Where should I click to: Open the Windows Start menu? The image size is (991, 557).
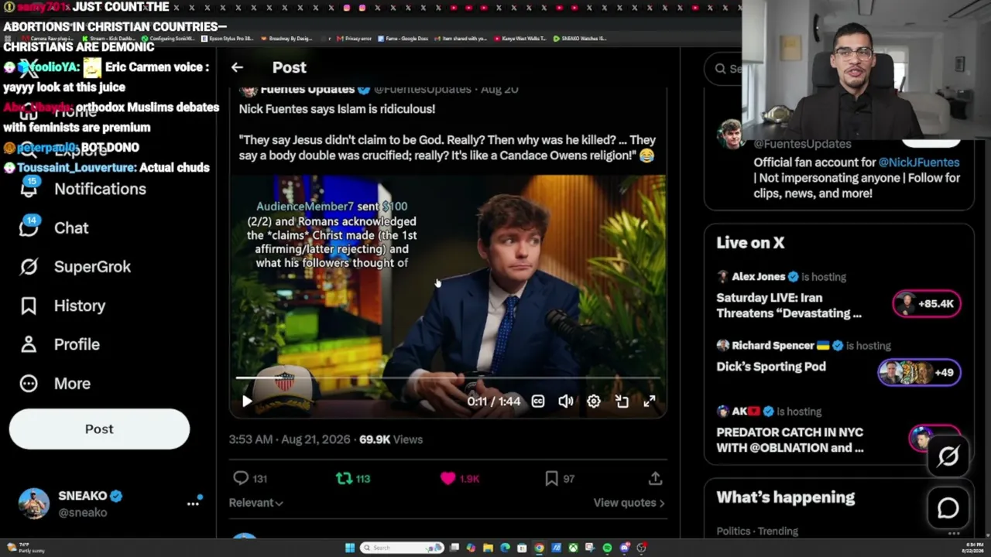350,548
